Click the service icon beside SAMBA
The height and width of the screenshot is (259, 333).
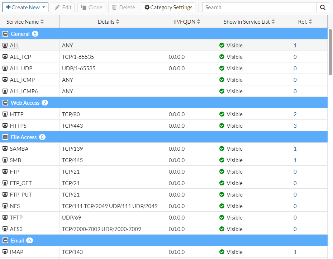pyautogui.click(x=5, y=149)
